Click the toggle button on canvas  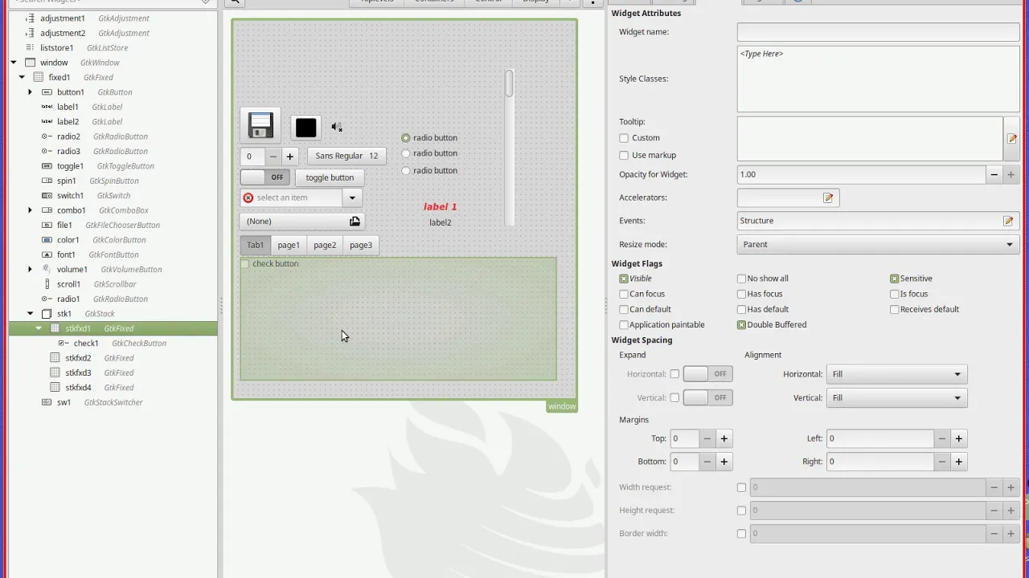pos(330,177)
